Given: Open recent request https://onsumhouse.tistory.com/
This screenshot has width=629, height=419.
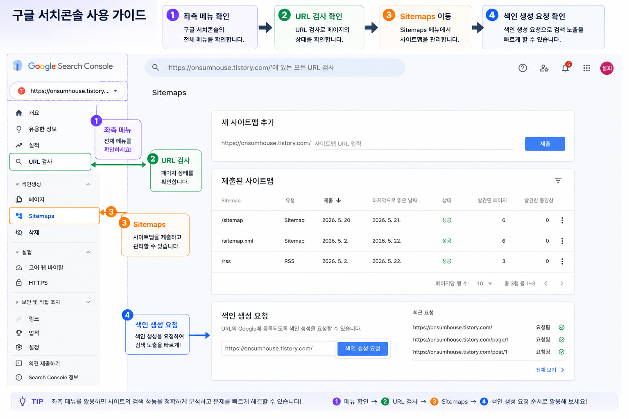Looking at the screenshot, I should (x=453, y=327).
